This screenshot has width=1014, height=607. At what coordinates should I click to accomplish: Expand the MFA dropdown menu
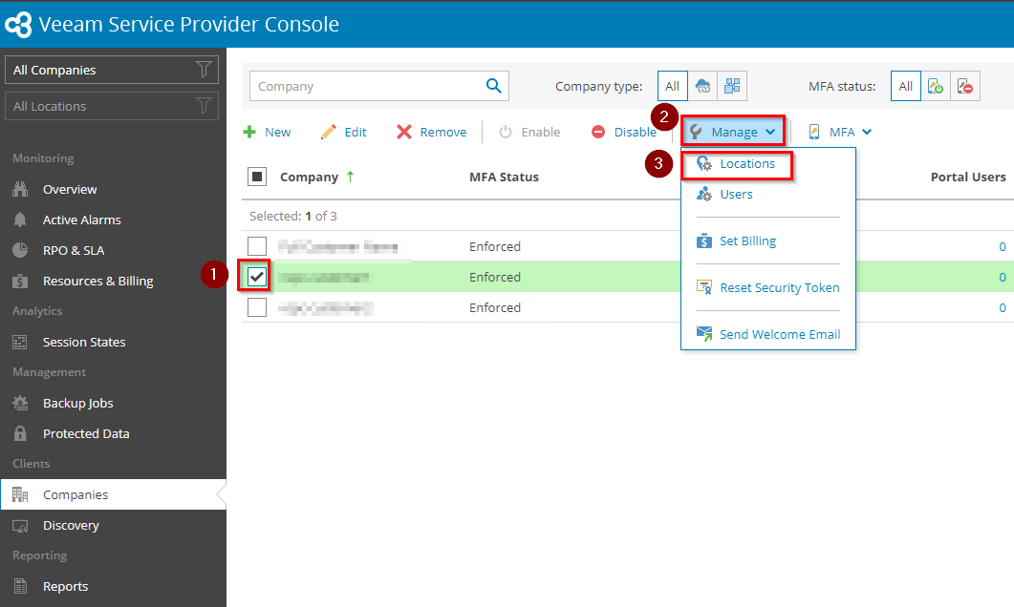pos(840,132)
